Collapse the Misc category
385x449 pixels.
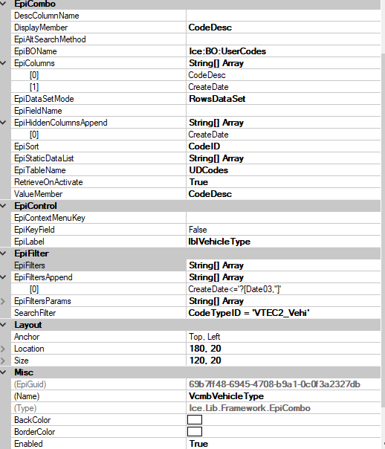(x=3, y=372)
